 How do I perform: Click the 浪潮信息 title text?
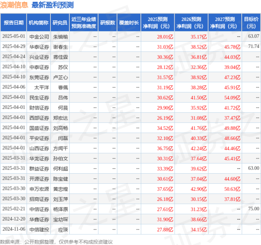point(14,5)
